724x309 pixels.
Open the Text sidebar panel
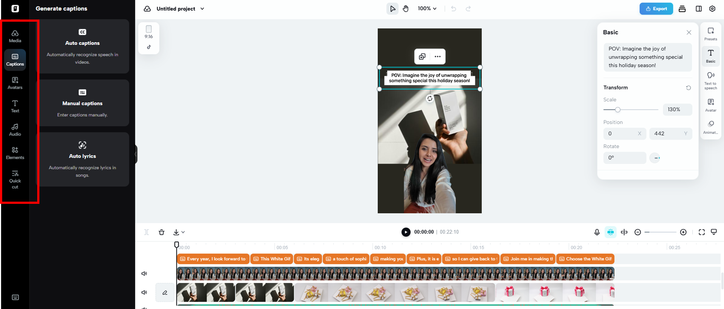point(15,106)
